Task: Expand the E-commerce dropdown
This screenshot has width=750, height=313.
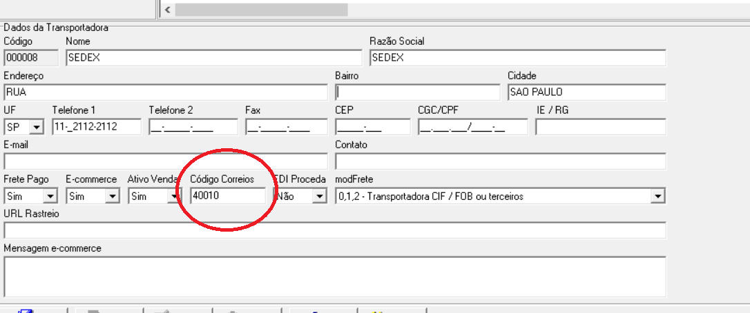Action: coord(112,196)
